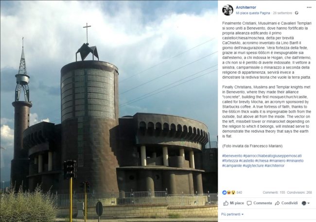The image size is (316, 222).
Task: Click the globe privacy icon
Action: 297,13
